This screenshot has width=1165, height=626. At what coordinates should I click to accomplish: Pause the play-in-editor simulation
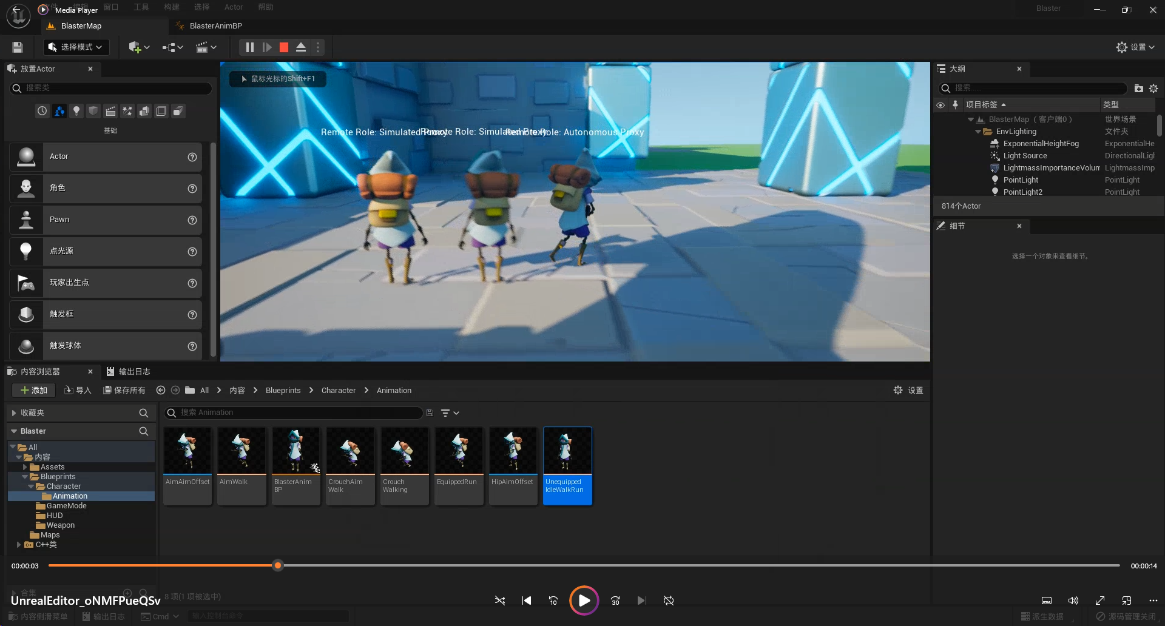[249, 47]
